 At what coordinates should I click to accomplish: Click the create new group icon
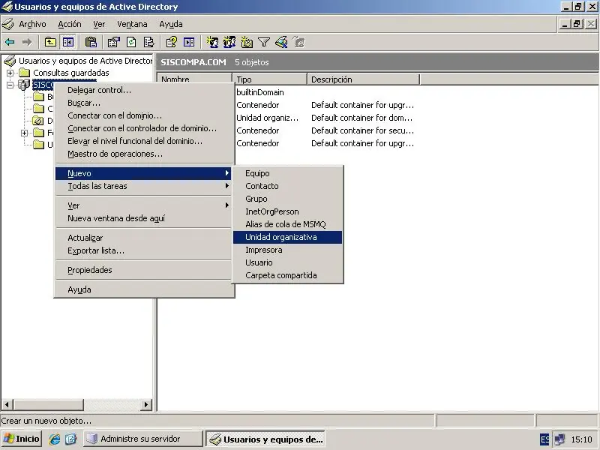pos(229,42)
